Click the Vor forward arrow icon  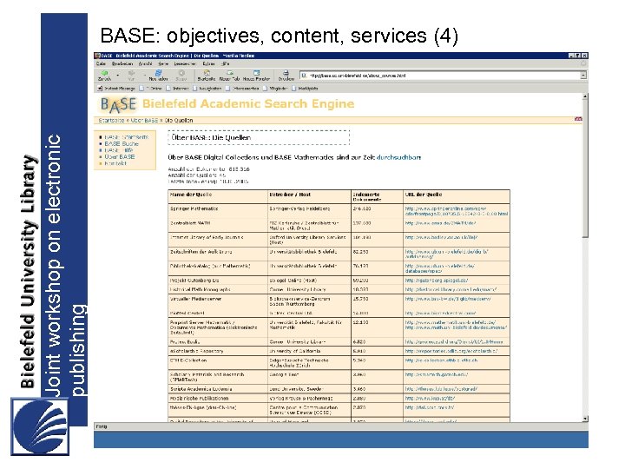[132, 73]
